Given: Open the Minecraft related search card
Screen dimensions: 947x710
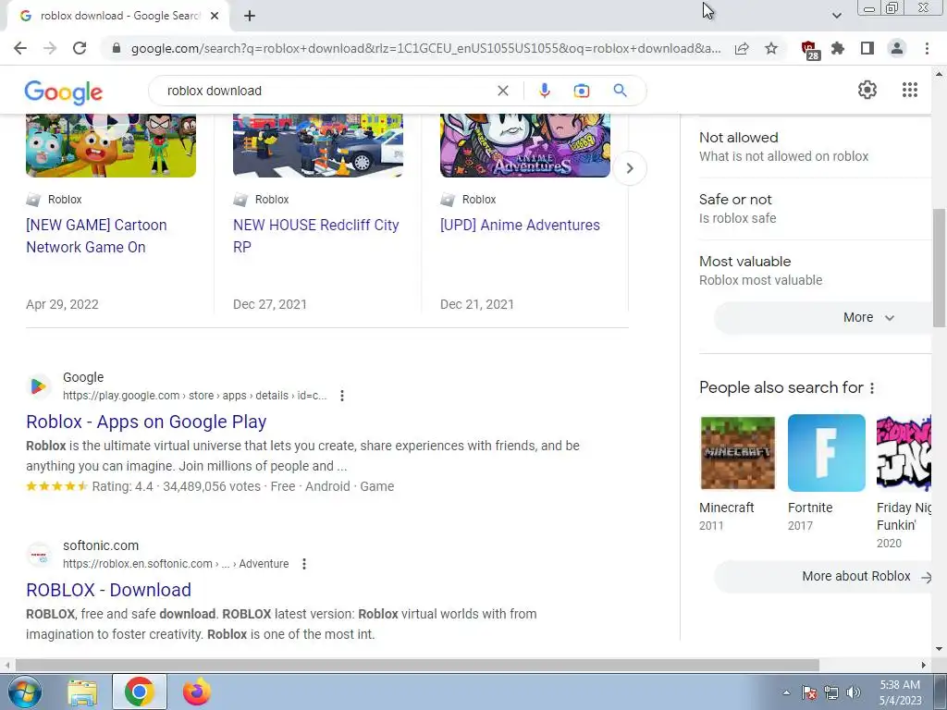Looking at the screenshot, I should (x=737, y=473).
